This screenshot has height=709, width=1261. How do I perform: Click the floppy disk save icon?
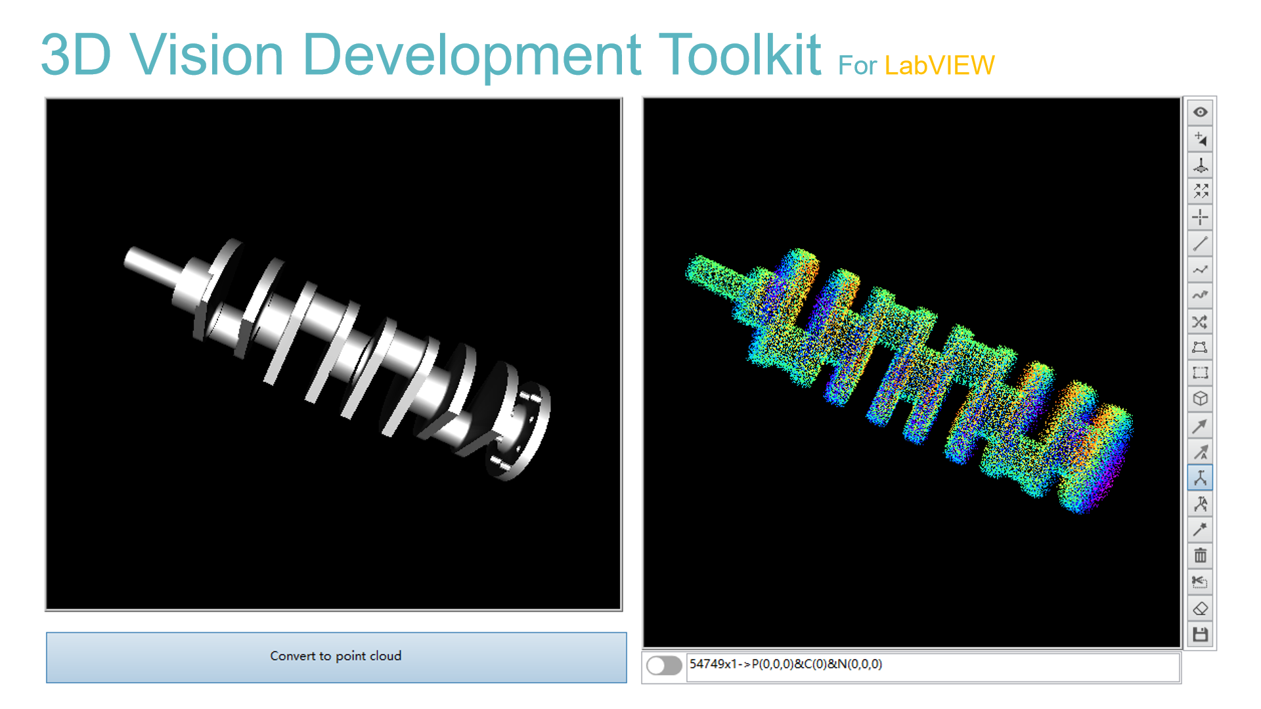pos(1200,634)
